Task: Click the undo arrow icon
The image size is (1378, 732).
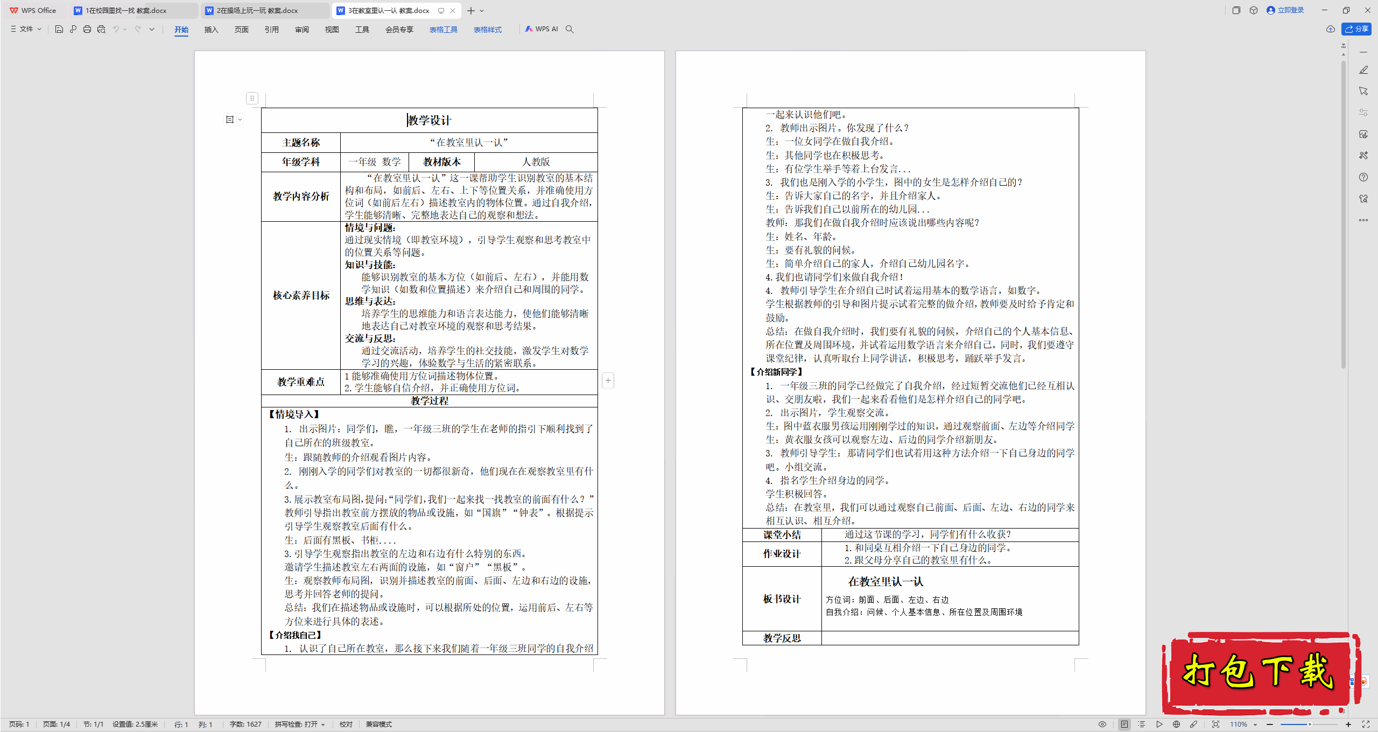Action: (116, 29)
